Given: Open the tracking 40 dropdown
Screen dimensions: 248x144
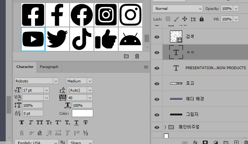Looking at the screenshot, I should 90,98.
